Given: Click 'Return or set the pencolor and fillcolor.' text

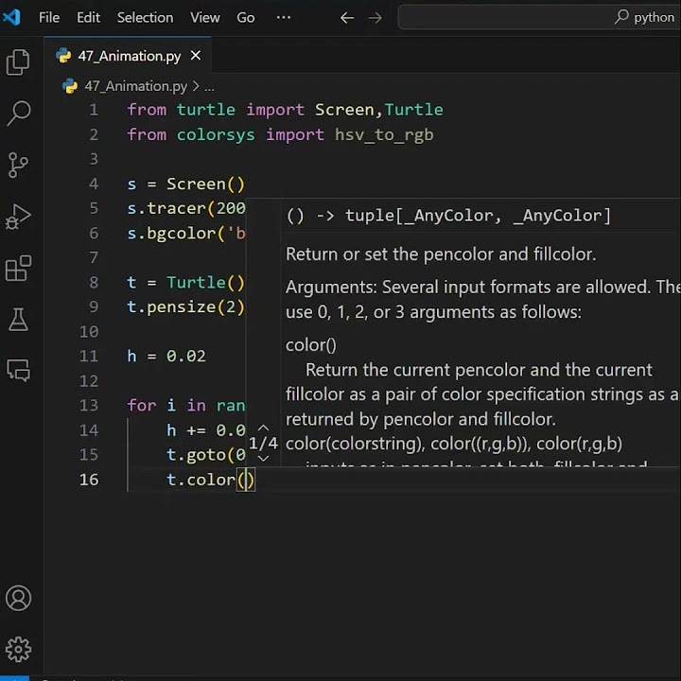Looking at the screenshot, I should pos(441,254).
